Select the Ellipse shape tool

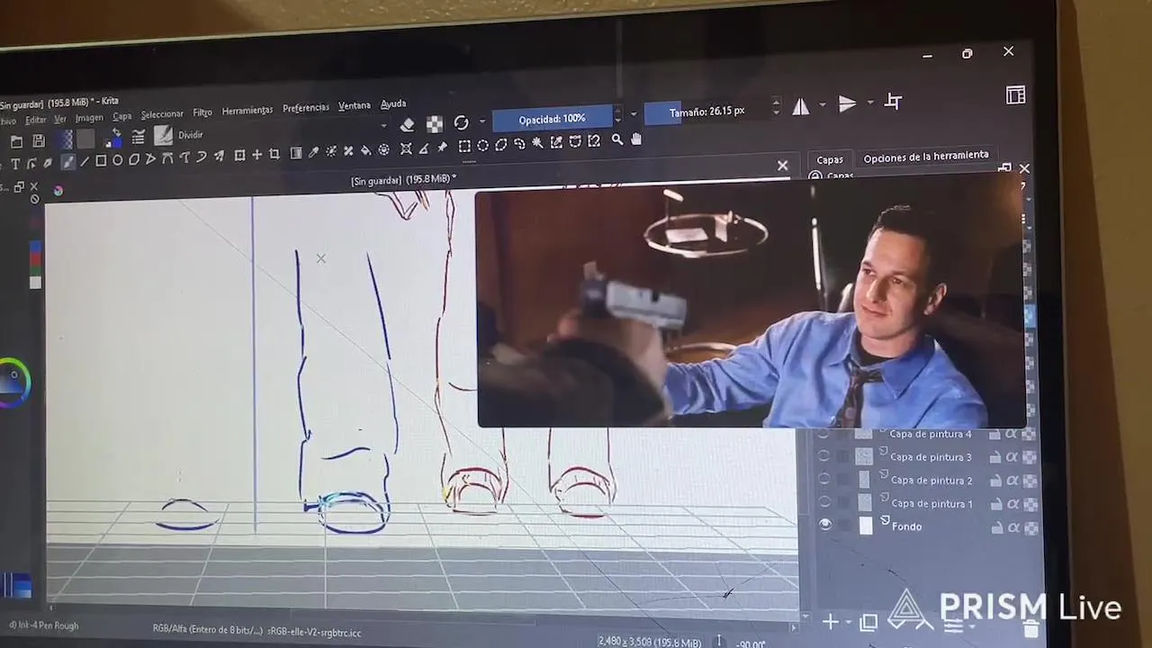click(117, 161)
